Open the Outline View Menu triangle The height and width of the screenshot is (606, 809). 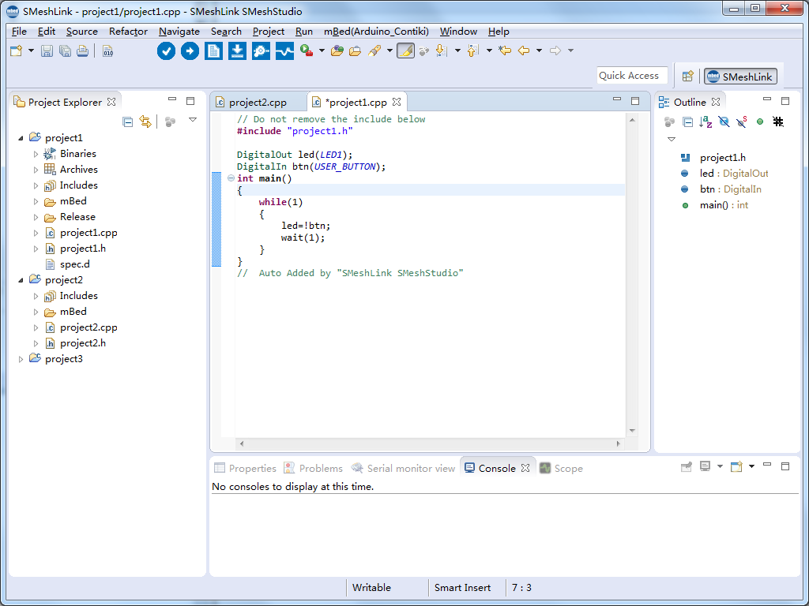coord(672,140)
